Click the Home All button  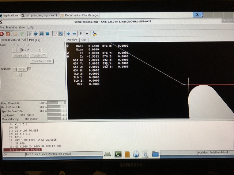(x=20, y=56)
